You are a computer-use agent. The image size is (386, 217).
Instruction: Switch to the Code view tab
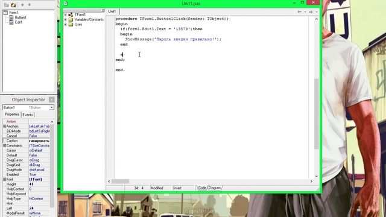pos(202,188)
